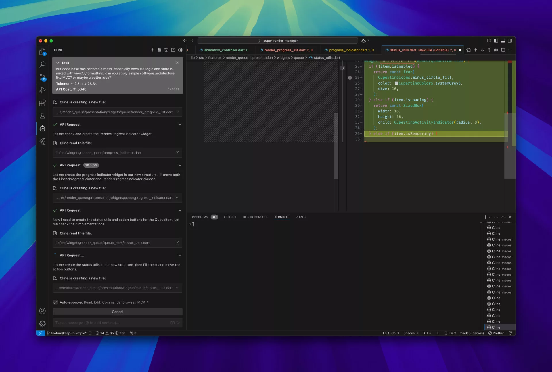Click the Cline History icon

(x=166, y=50)
